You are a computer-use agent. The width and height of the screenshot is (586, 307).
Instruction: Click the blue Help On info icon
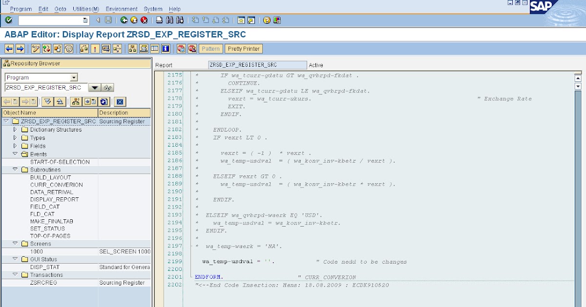click(x=166, y=49)
